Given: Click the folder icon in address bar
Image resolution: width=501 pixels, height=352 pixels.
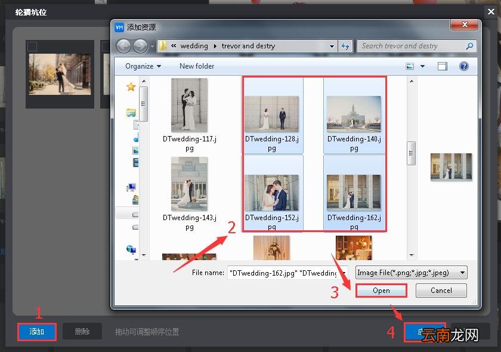Looking at the screenshot, I should click(163, 46).
